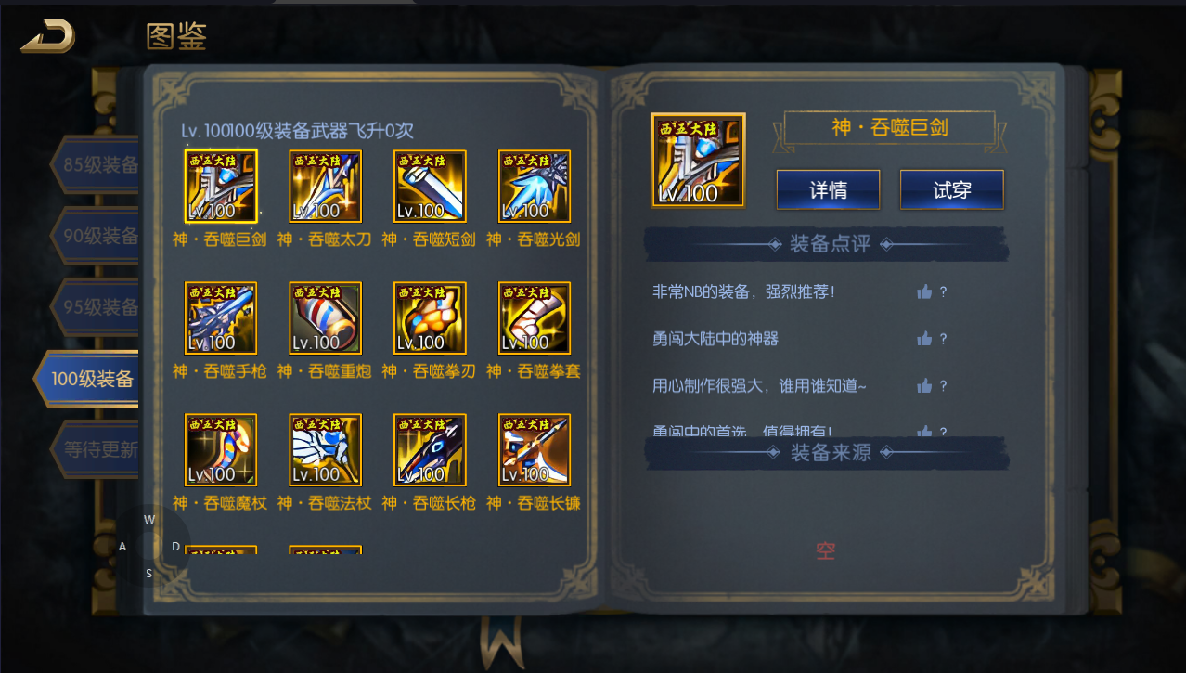This screenshot has height=673, width=1186.
Task: Choose the 神·吞噬光剑 weapon icon
Action: point(535,187)
